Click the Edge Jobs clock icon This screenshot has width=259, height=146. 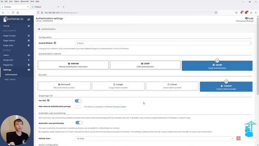[x=29, y=45]
